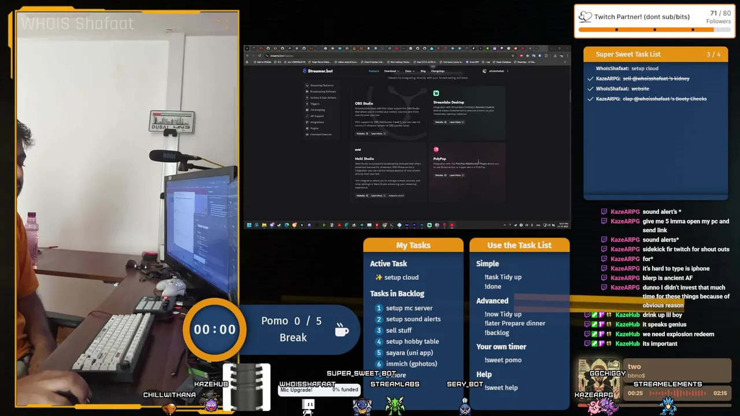
Task: Open the Blog nav item
Action: [x=423, y=70]
